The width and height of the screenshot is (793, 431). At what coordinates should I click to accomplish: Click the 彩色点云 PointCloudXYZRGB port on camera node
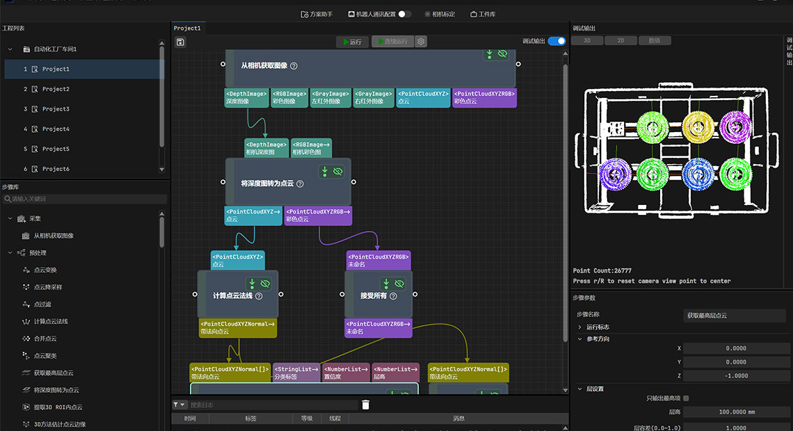click(x=485, y=98)
